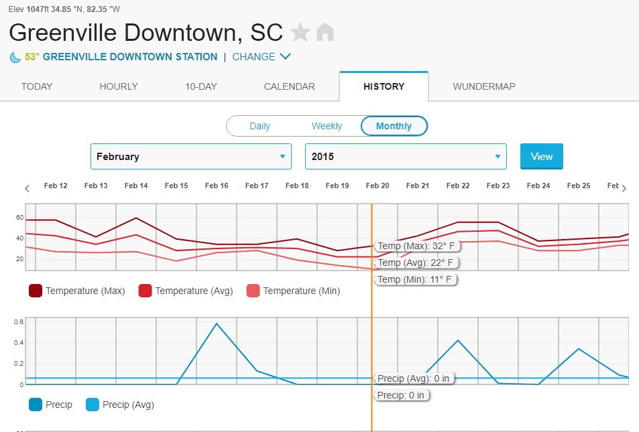Image resolution: width=639 pixels, height=432 pixels.
Task: Select the Daily view option
Action: tap(259, 126)
